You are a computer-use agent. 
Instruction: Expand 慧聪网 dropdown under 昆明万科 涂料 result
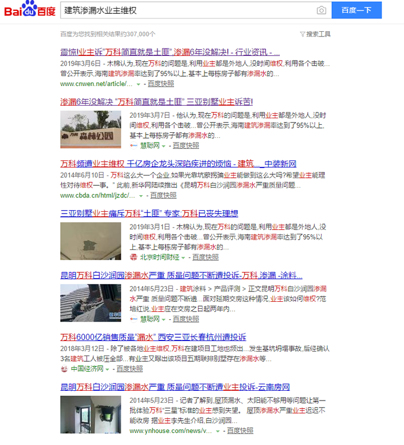tap(163, 320)
